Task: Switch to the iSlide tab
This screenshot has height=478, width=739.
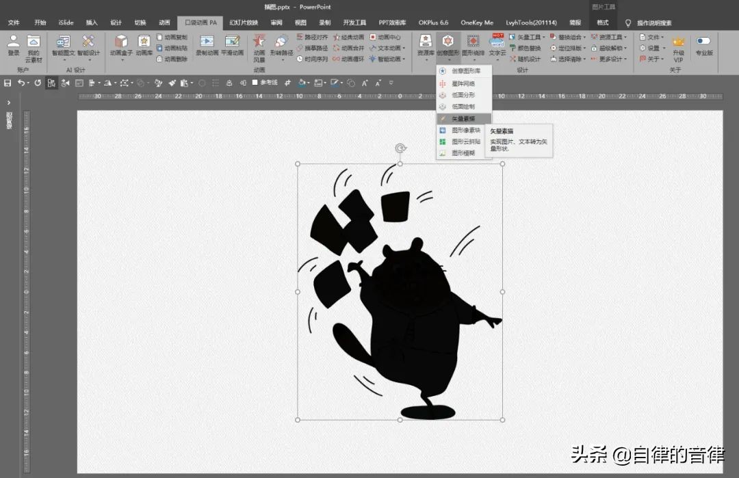Action: [66, 23]
